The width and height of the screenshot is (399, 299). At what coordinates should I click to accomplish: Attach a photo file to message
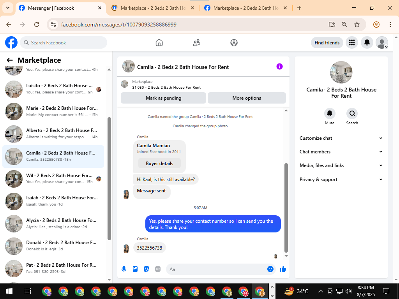tap(135, 269)
